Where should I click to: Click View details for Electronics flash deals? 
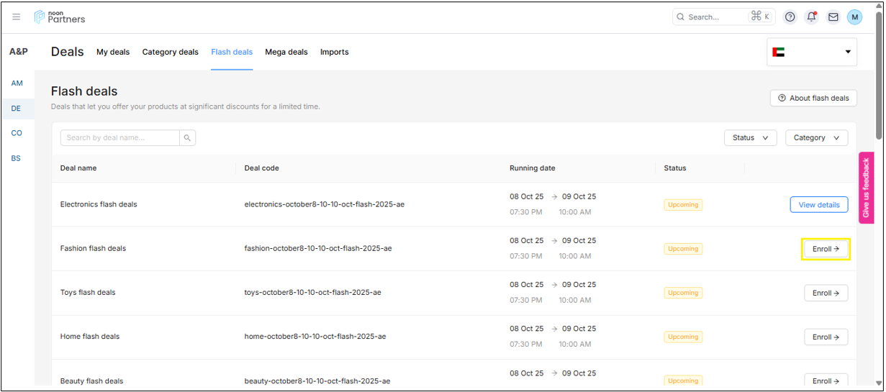(818, 205)
